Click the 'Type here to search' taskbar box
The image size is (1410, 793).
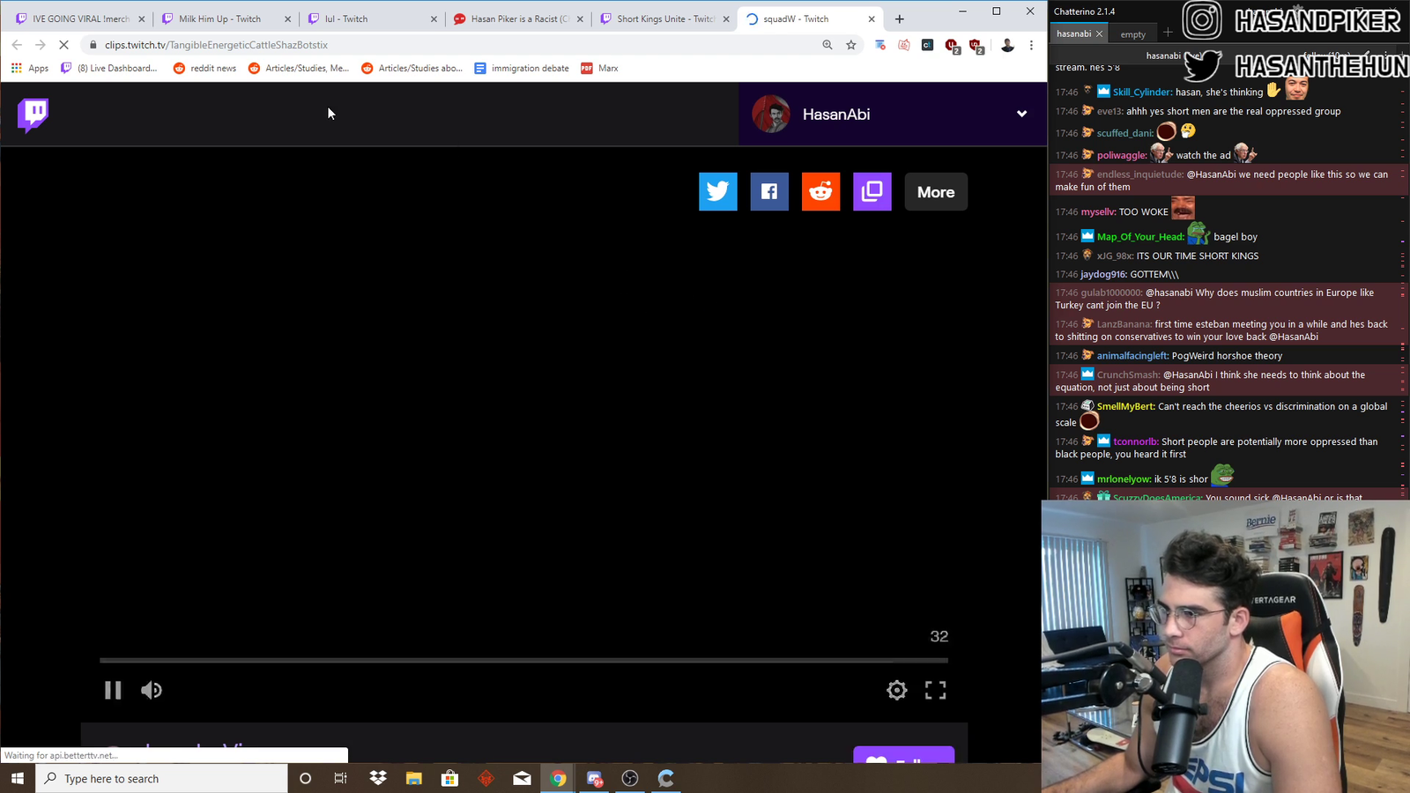(161, 778)
